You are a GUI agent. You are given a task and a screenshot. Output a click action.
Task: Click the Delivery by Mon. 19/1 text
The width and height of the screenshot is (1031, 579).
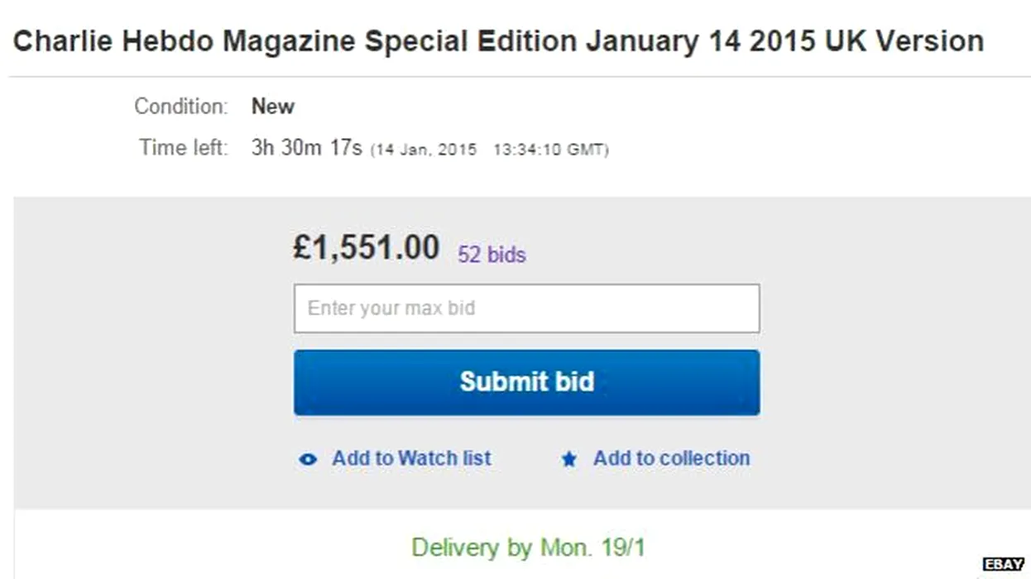pos(528,548)
